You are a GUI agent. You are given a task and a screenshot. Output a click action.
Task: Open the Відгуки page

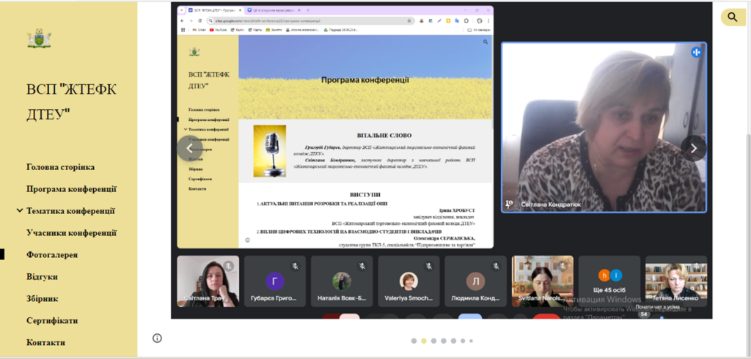tap(42, 277)
